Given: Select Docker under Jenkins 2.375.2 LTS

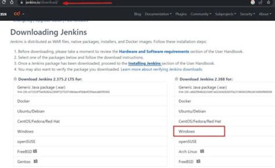Looking at the screenshot, I should [x=90, y=101].
